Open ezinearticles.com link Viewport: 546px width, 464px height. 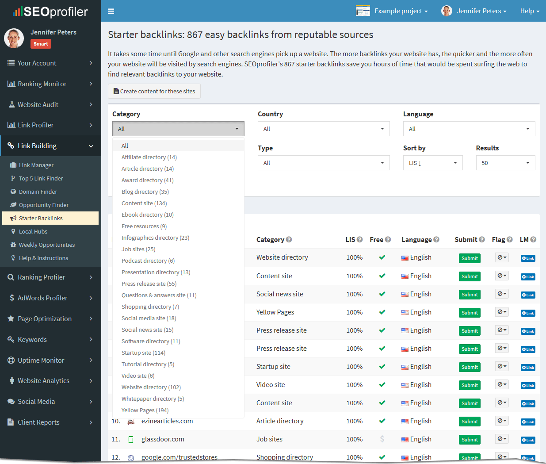pyautogui.click(x=167, y=421)
